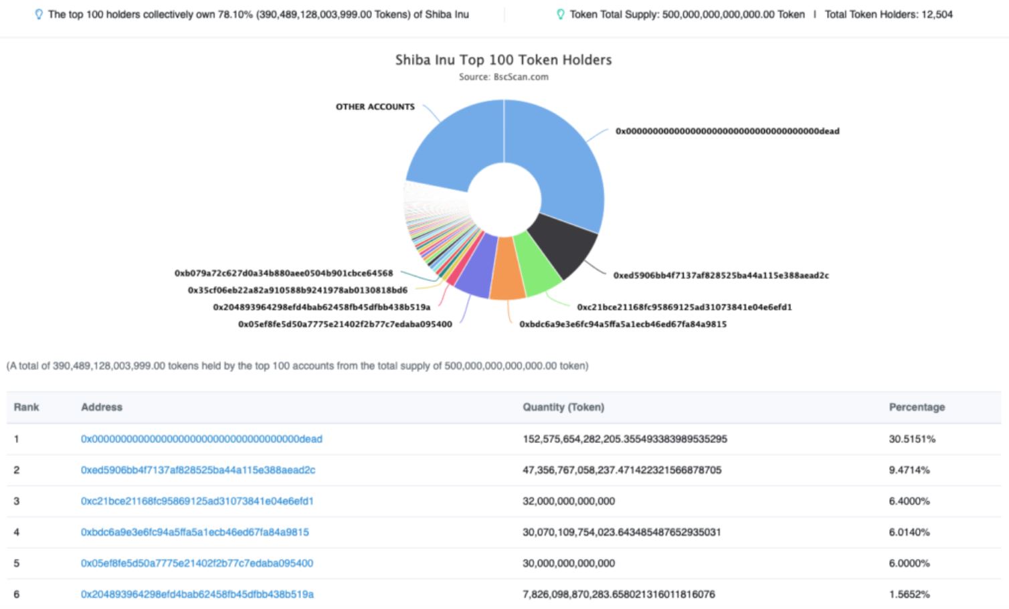1009x609 pixels.
Task: Open rank 2 address 0xed5906bb link in table
Action: point(198,470)
